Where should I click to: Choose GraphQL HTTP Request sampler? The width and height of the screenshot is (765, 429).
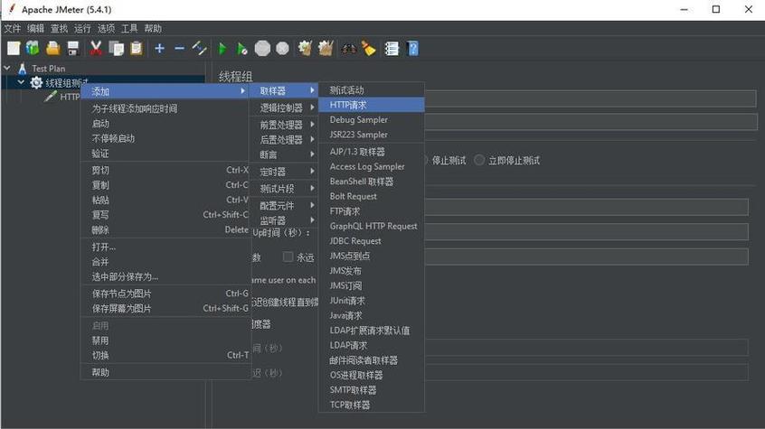(372, 226)
